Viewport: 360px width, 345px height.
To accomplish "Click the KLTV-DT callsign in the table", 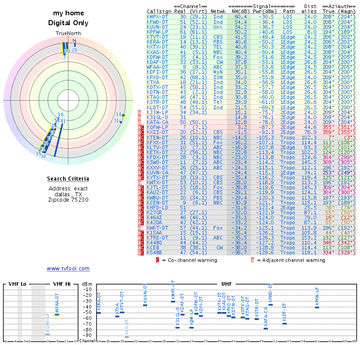I will 157,147.
